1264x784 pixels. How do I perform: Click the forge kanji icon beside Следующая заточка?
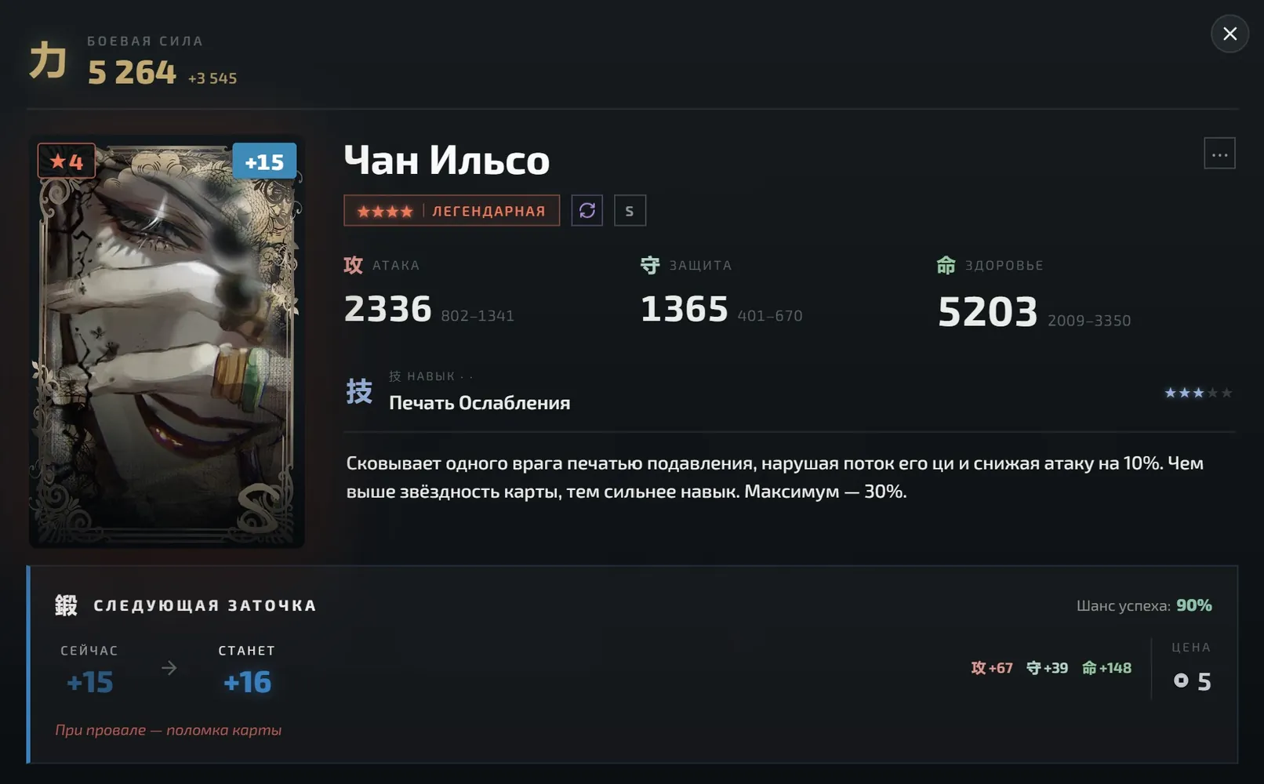[x=66, y=605]
